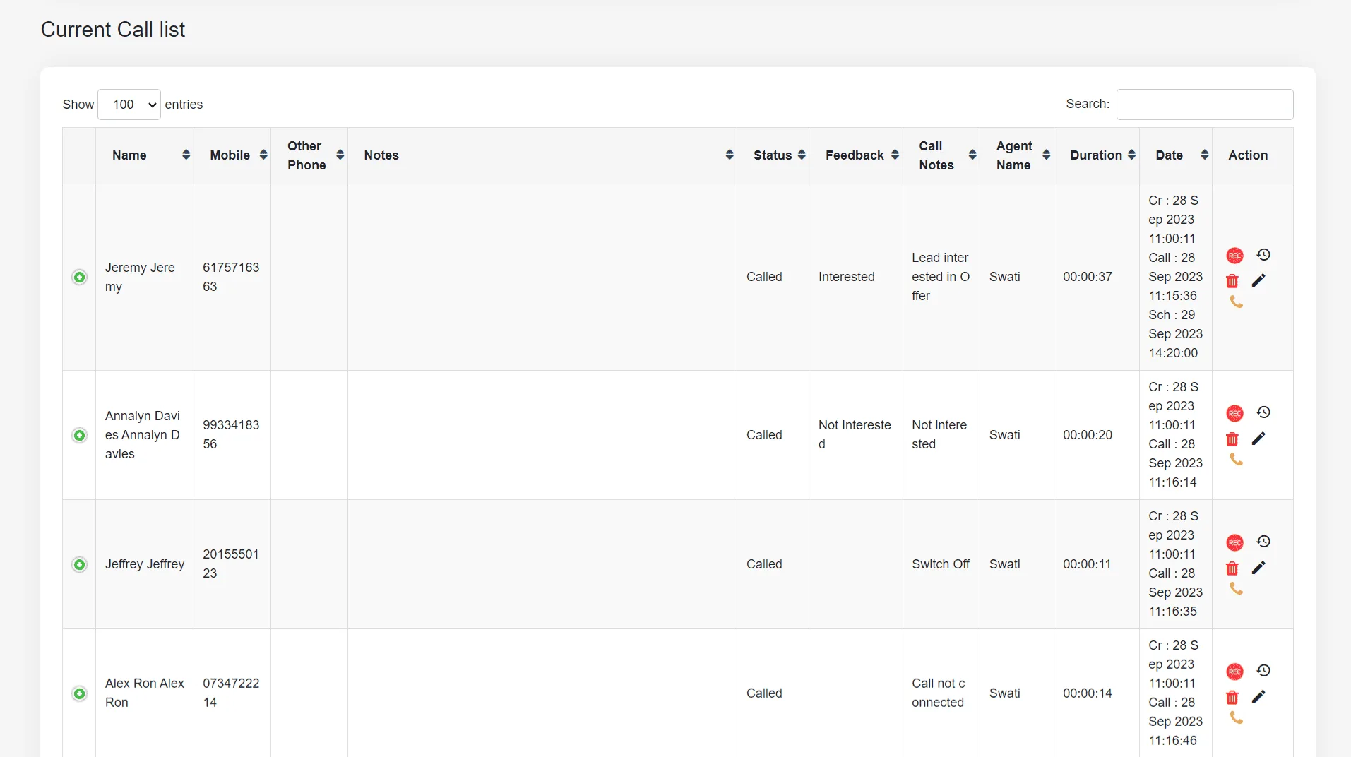
Task: Open call history for Alex Ron
Action: (1263, 671)
